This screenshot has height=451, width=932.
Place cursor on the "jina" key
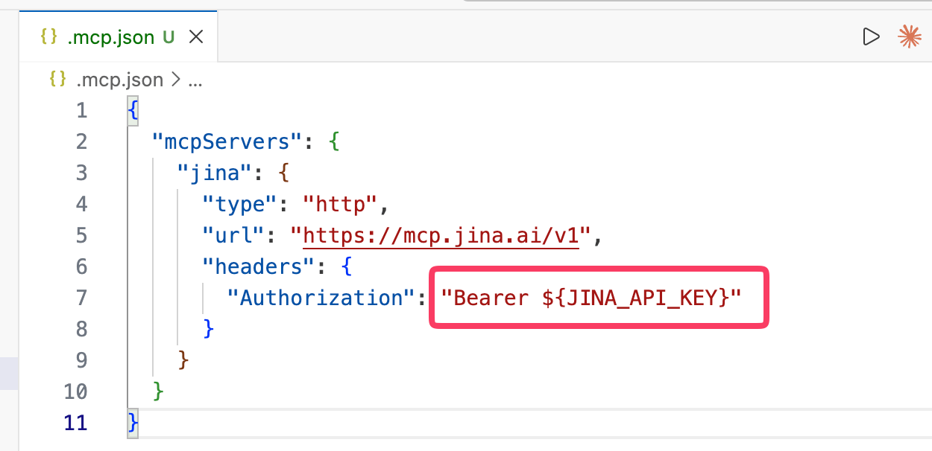[x=212, y=173]
